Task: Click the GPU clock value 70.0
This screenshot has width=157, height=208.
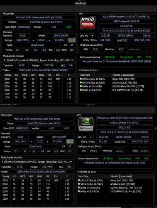Action: pos(95,50)
